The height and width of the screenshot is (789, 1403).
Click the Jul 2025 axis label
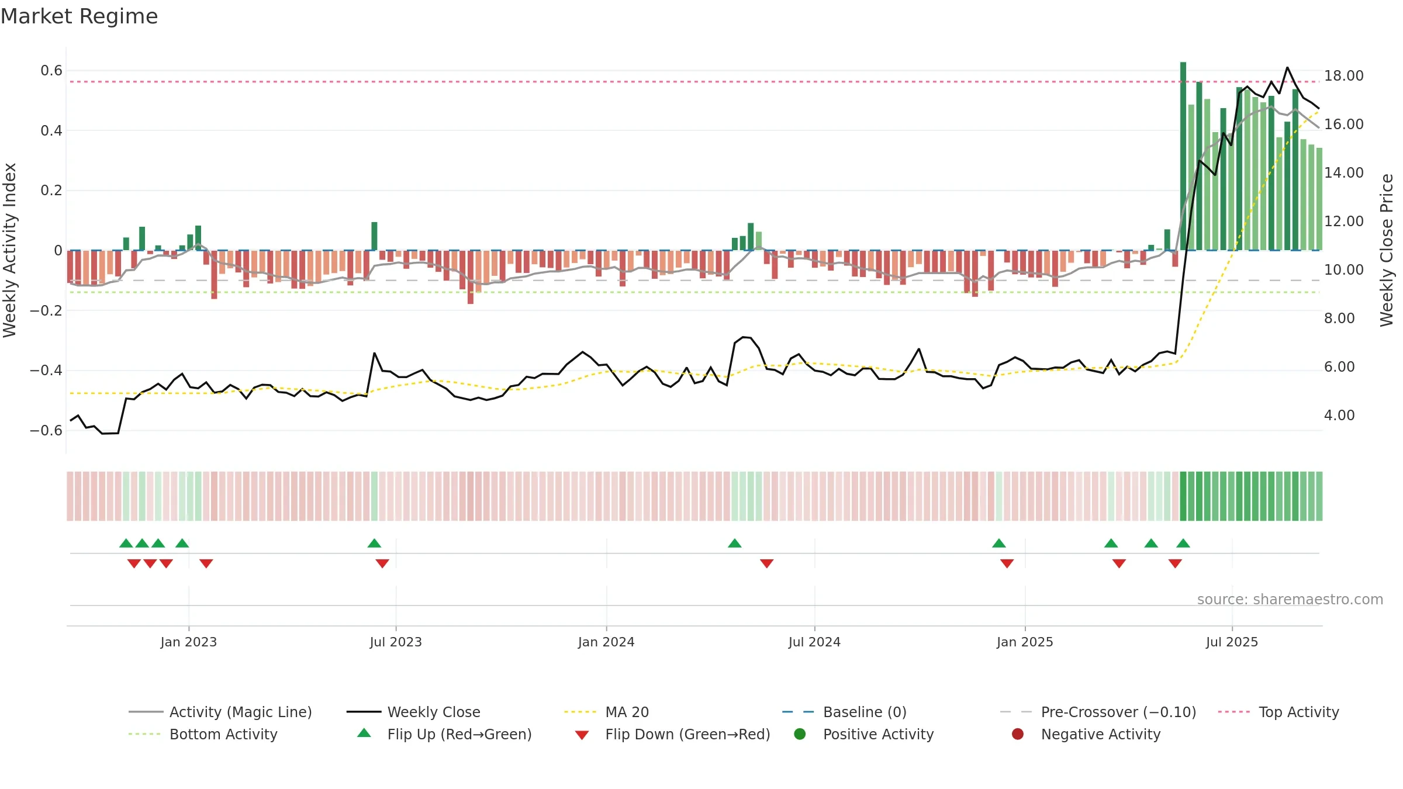point(1232,642)
